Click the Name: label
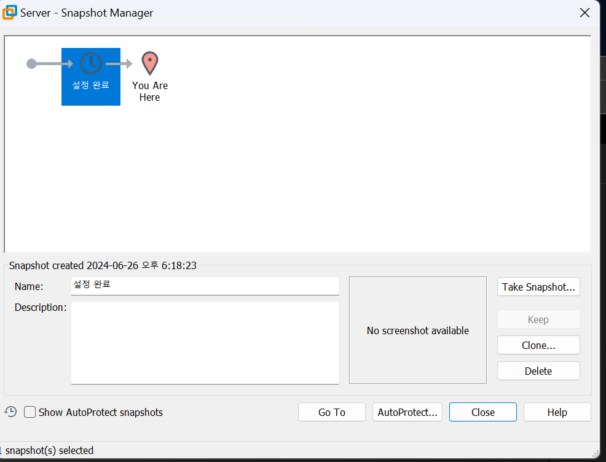Image resolution: width=606 pixels, height=462 pixels. click(29, 286)
